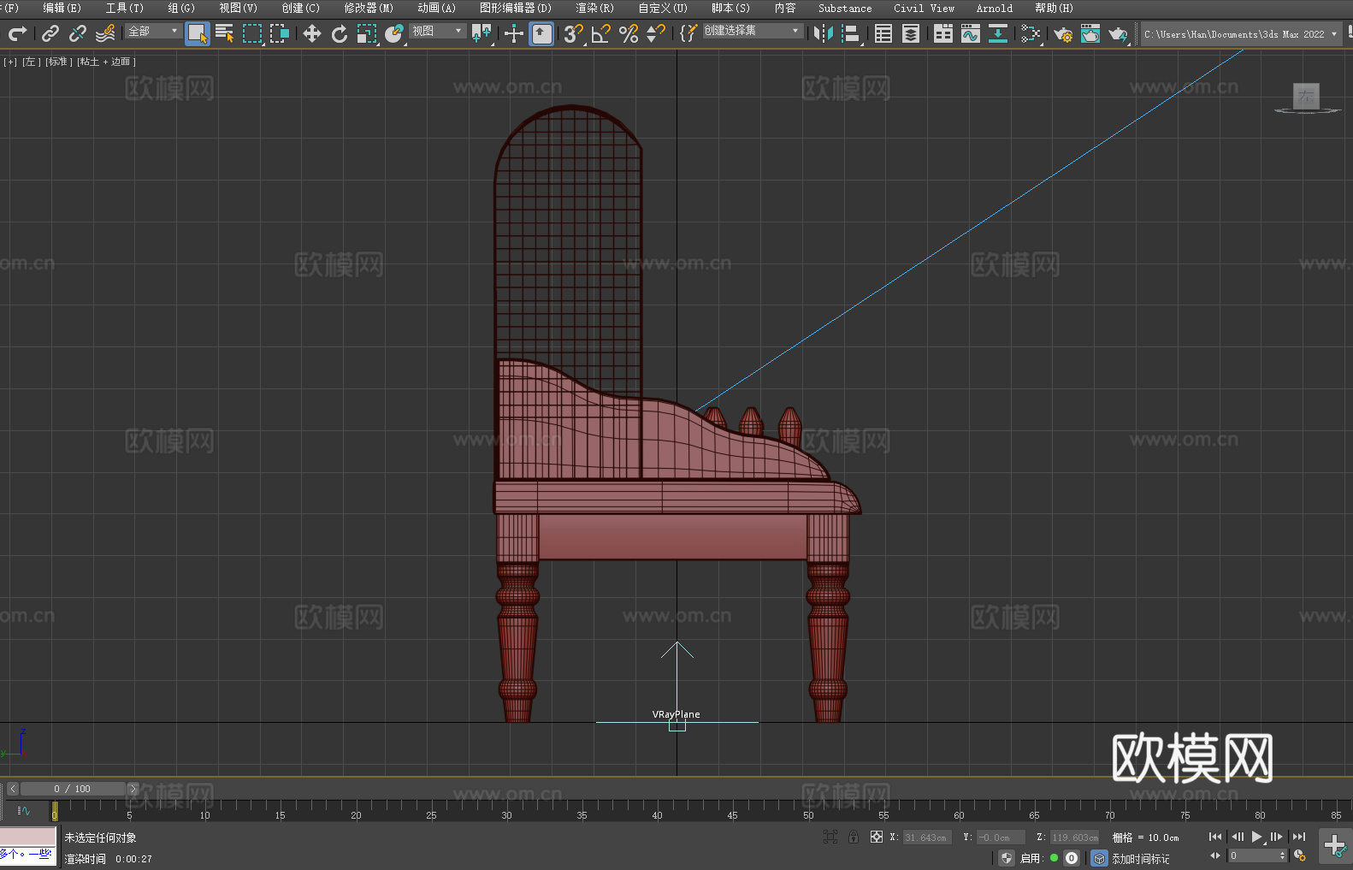Open the 渲染(R) menu
This screenshot has height=870, width=1353.
[594, 8]
